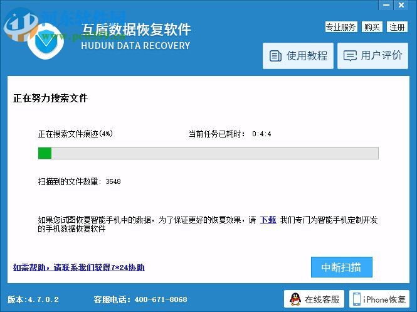Click the 互盾数据恢复软件 title text
The width and height of the screenshot is (417, 312).
pos(136,30)
